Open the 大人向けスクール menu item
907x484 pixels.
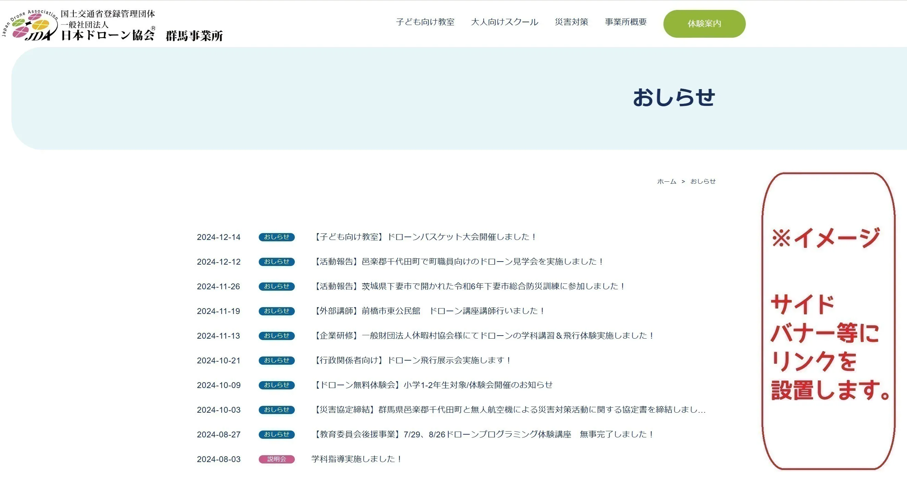click(504, 22)
